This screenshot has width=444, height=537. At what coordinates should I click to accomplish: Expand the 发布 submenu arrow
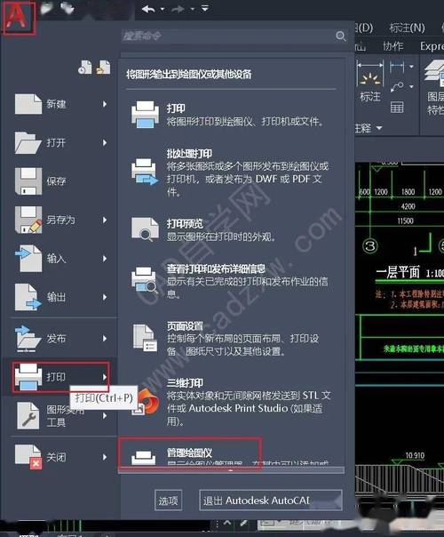[105, 339]
